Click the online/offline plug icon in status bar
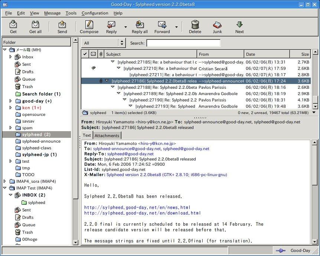The height and width of the screenshot is (256, 320). [281, 250]
